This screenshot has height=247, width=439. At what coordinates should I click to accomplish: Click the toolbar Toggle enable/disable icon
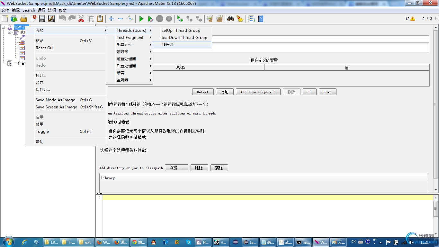[130, 19]
